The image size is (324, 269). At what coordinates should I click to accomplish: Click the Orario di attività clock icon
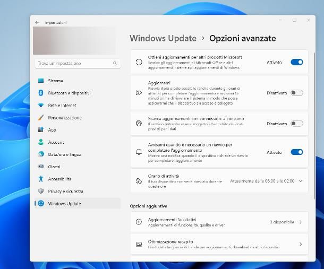139,181
